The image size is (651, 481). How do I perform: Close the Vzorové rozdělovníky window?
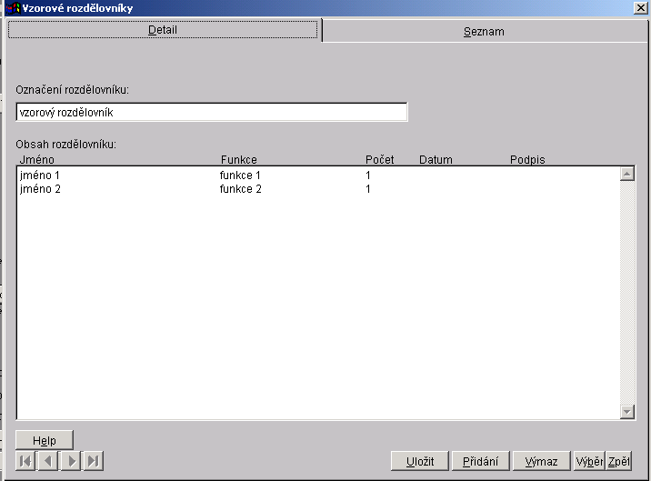click(639, 8)
